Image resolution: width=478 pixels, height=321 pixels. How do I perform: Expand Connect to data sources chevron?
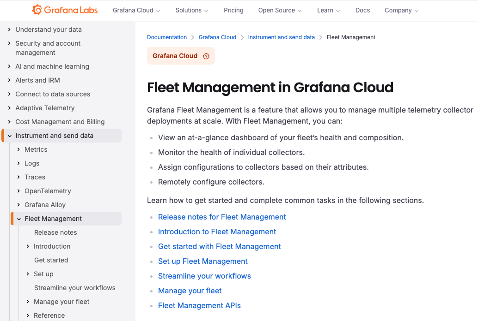pos(9,94)
